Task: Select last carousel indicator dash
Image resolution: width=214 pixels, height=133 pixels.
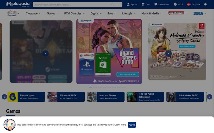Action: pyautogui.click(x=124, y=87)
